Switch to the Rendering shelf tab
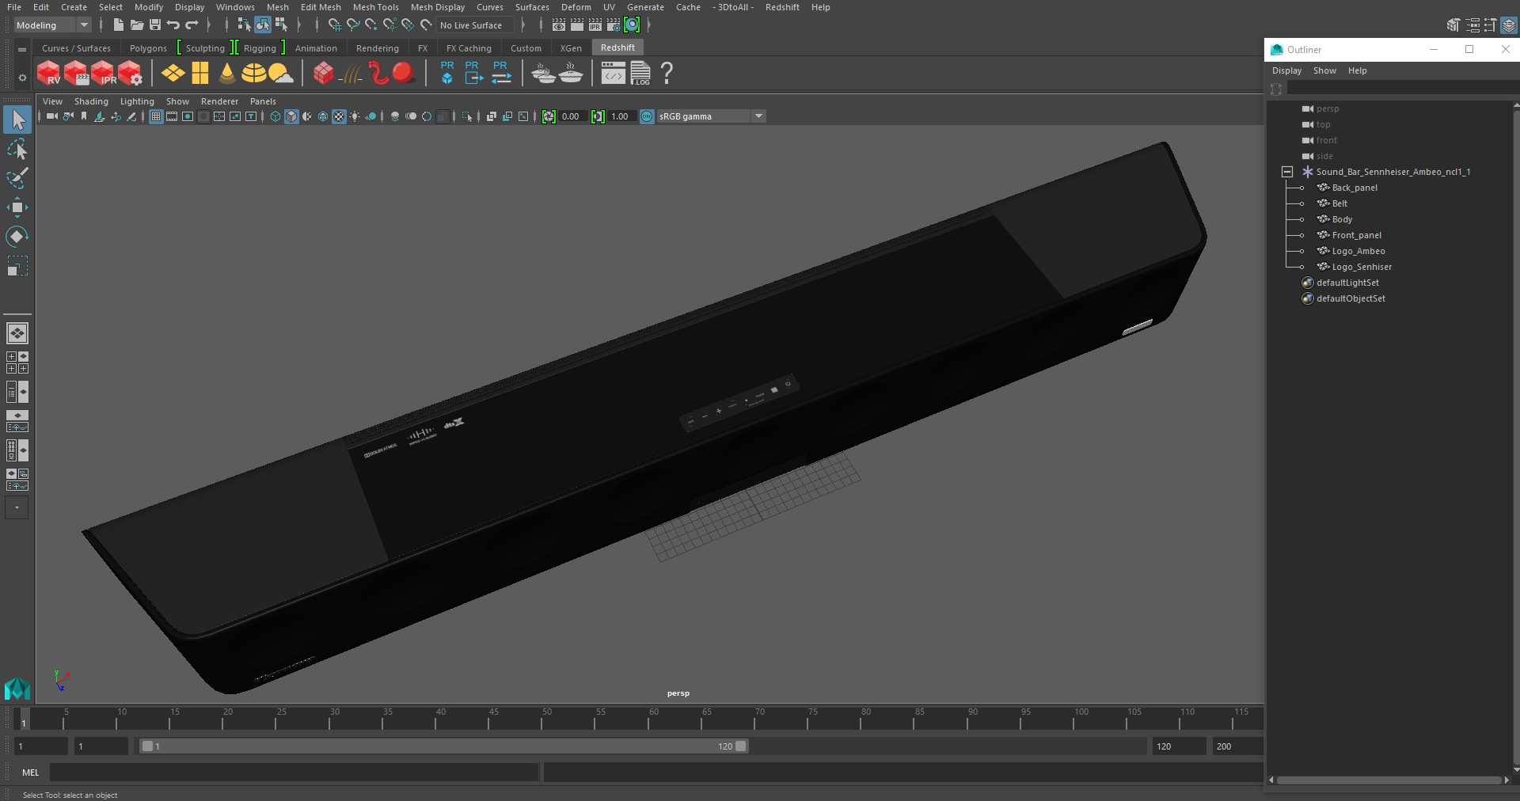 378,48
